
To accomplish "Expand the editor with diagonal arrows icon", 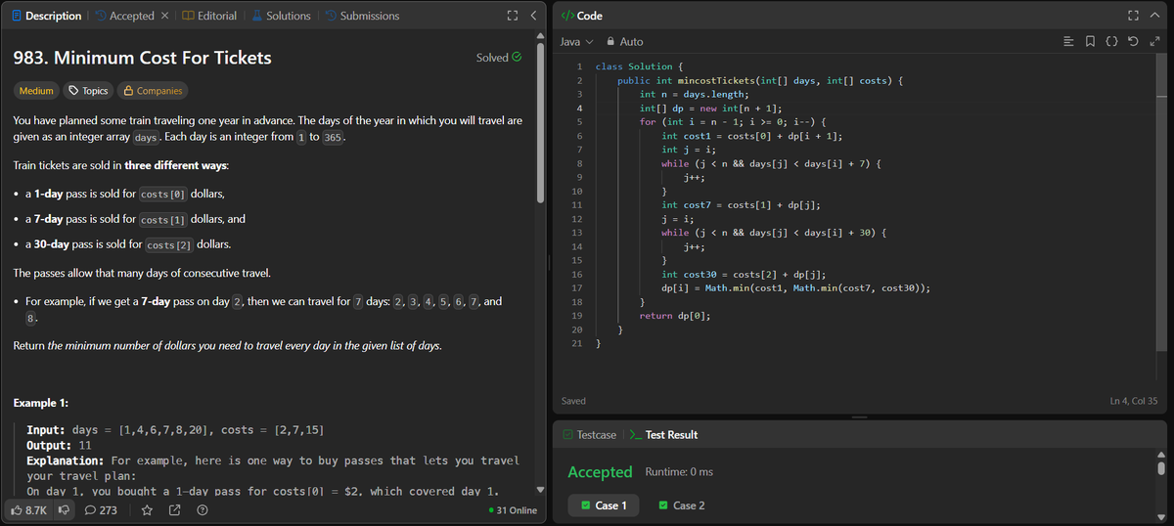I will tap(1156, 42).
